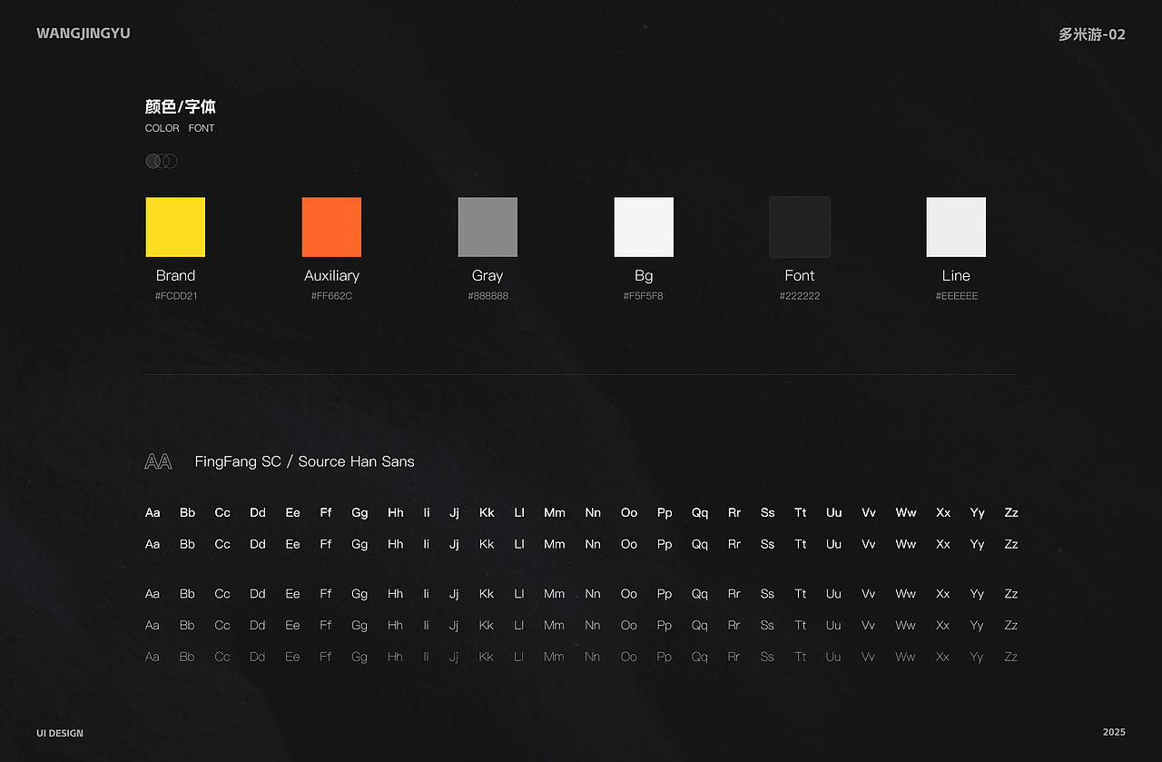1162x762 pixels.
Task: Select the dark Font color swatch
Action: point(800,227)
